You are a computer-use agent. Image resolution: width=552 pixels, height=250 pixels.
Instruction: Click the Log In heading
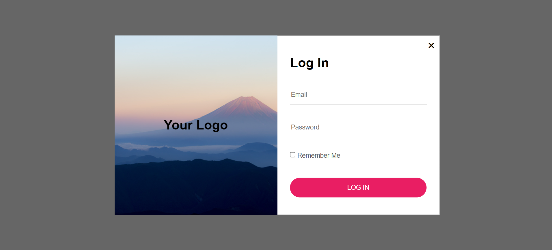pyautogui.click(x=309, y=63)
